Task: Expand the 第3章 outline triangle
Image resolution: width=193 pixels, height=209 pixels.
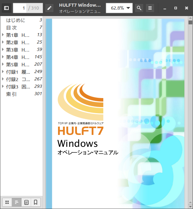Action: coord(3,49)
